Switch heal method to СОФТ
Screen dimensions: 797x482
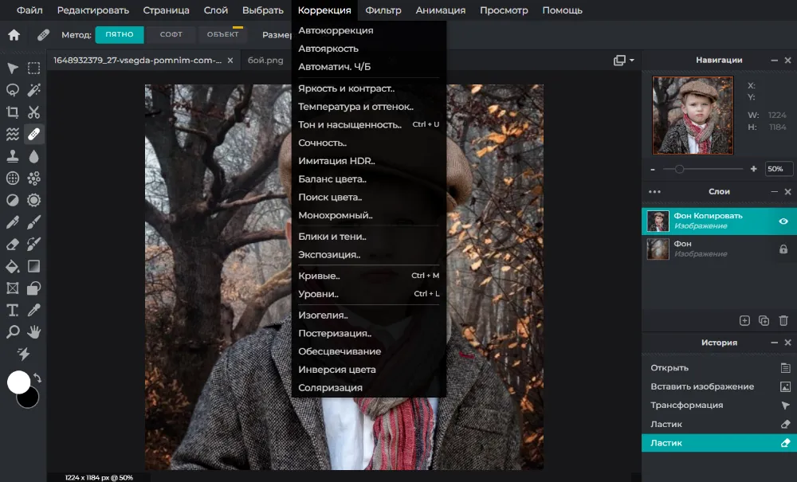click(x=171, y=35)
